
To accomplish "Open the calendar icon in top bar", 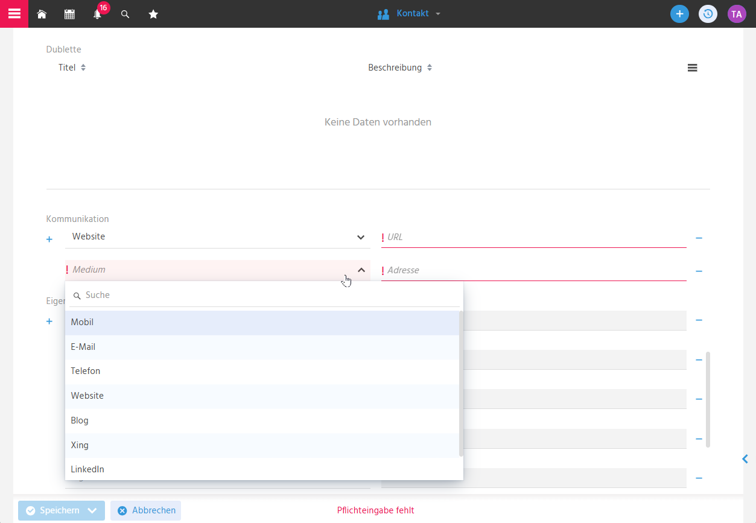I will click(69, 14).
